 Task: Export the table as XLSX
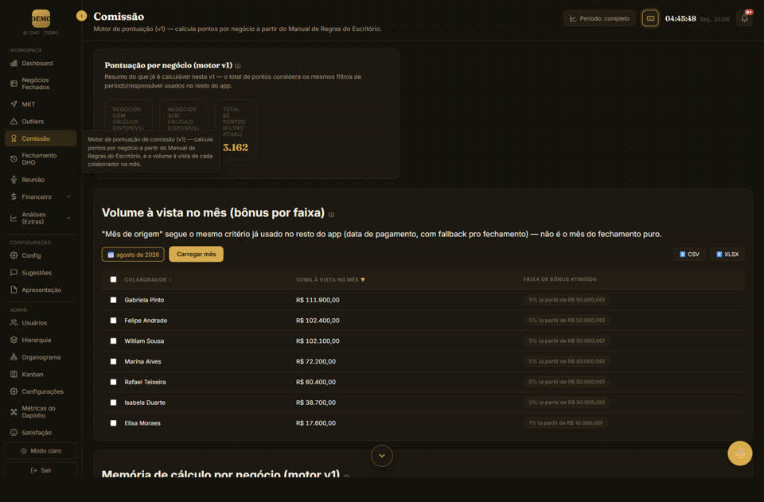point(727,254)
